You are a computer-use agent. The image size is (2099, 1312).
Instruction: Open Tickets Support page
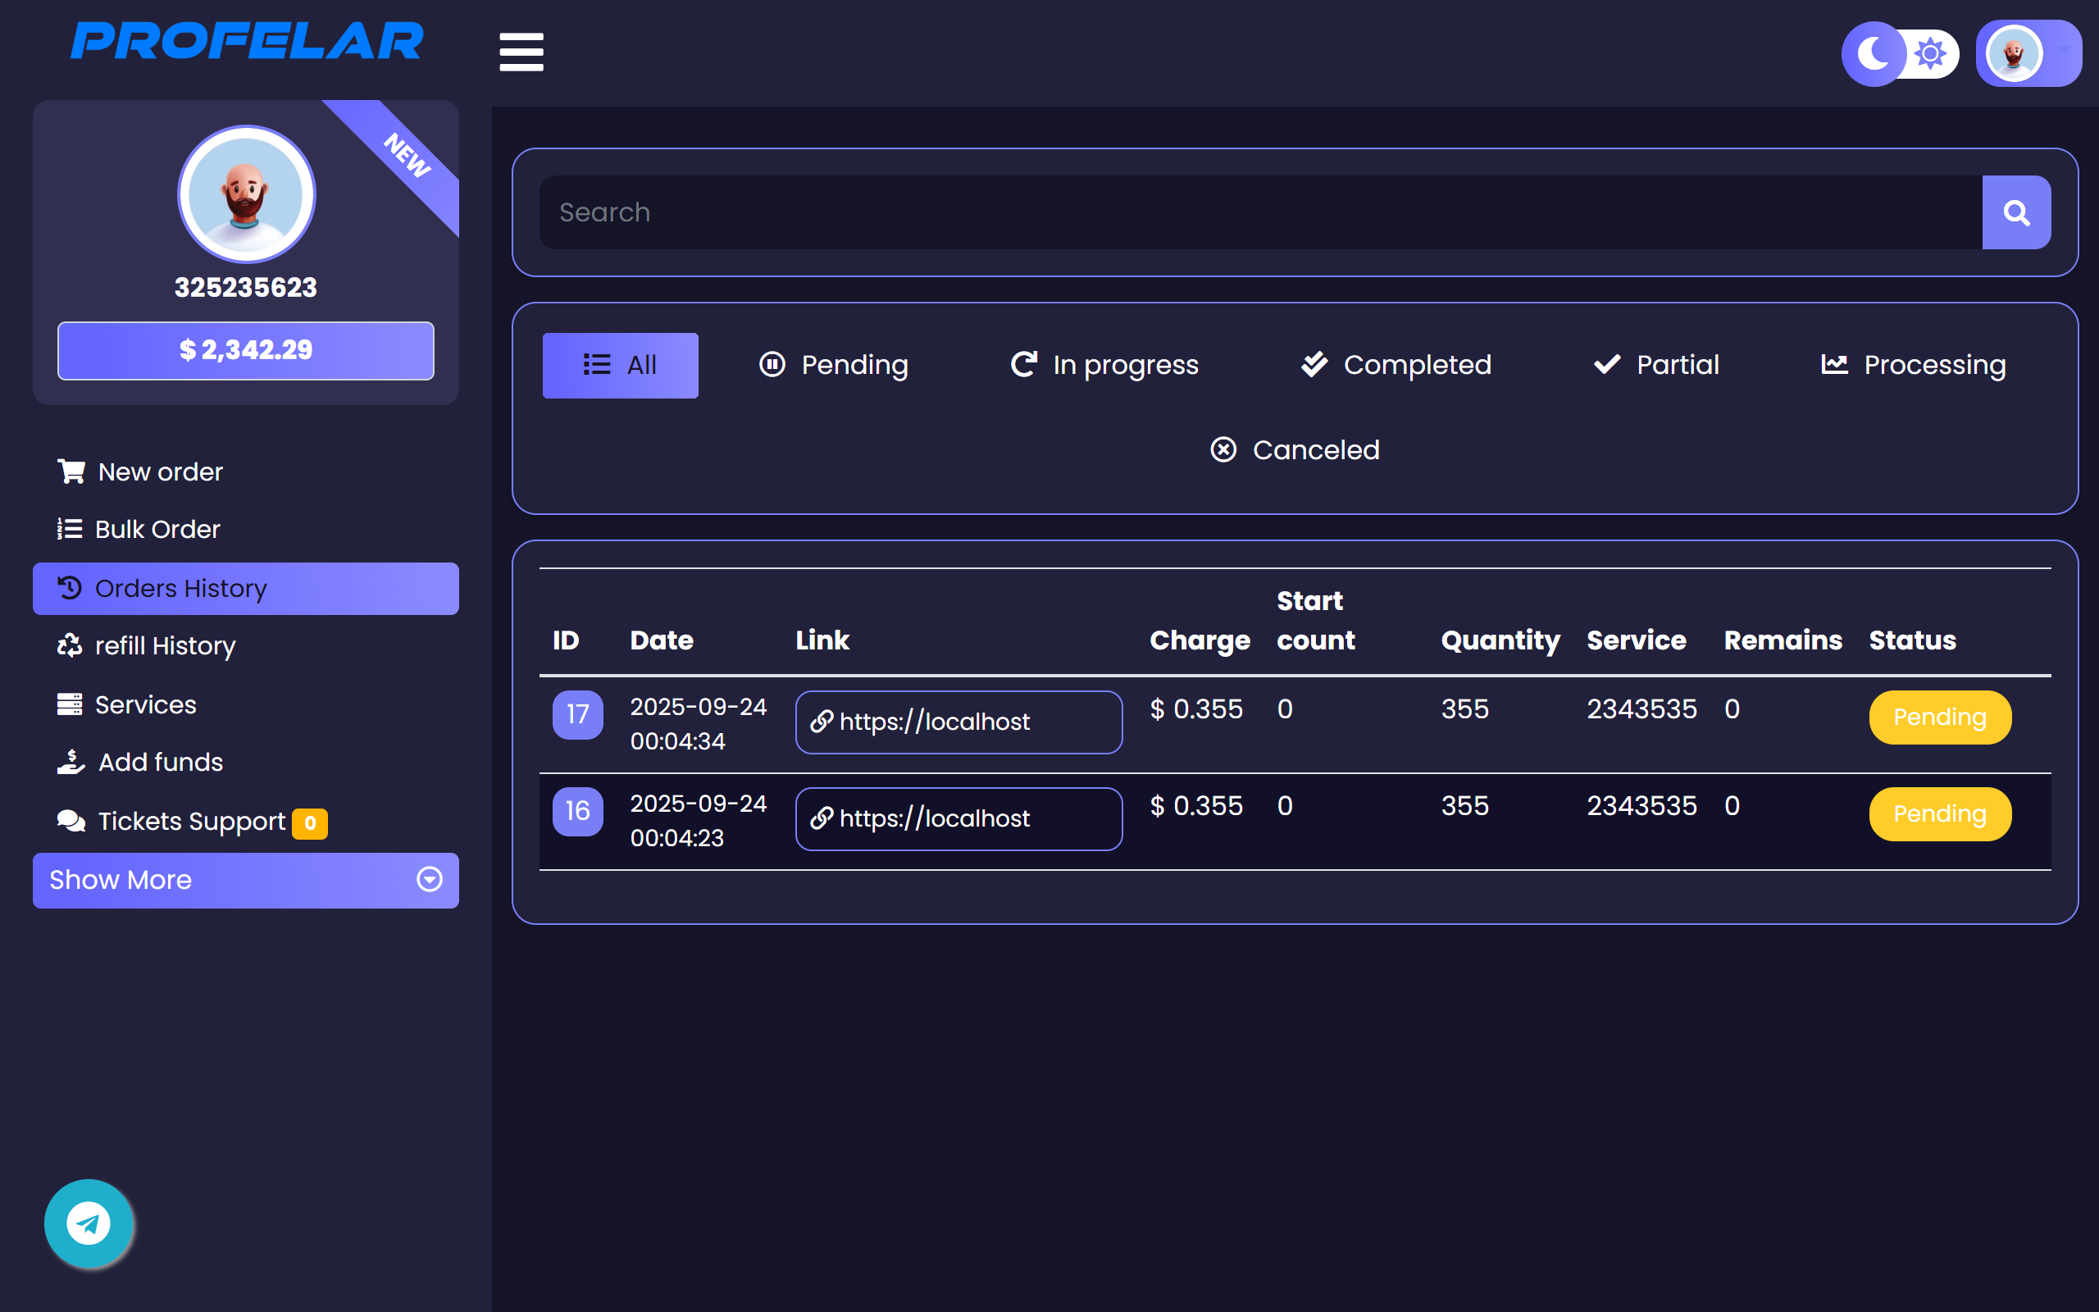pyautogui.click(x=191, y=821)
